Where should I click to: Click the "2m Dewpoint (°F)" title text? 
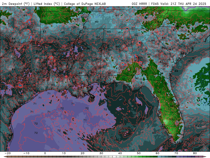[15, 4]
